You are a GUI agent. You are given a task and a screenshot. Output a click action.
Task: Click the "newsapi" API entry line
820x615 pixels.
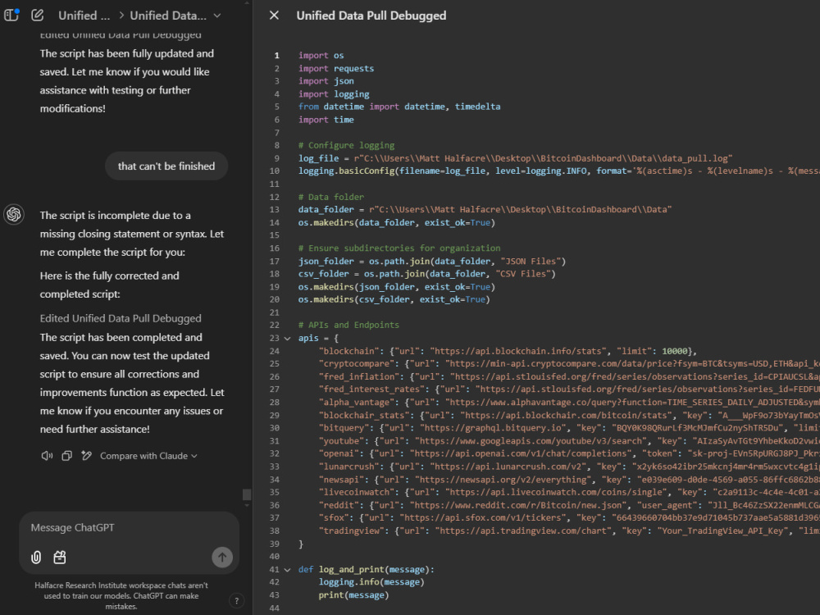tap(569, 480)
